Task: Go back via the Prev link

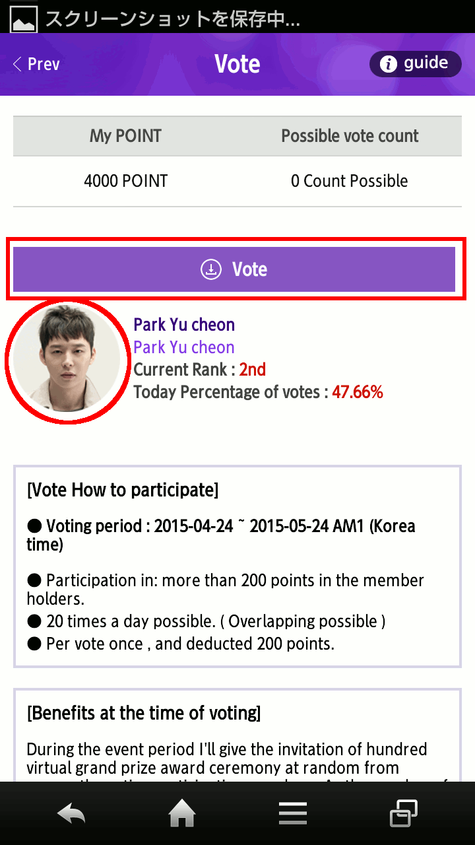Action: 44,64
